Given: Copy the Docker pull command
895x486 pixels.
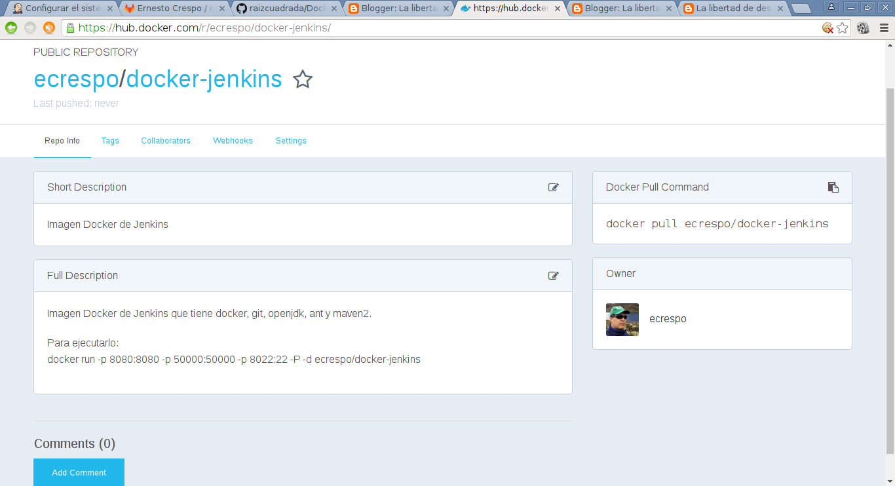Looking at the screenshot, I should (833, 187).
